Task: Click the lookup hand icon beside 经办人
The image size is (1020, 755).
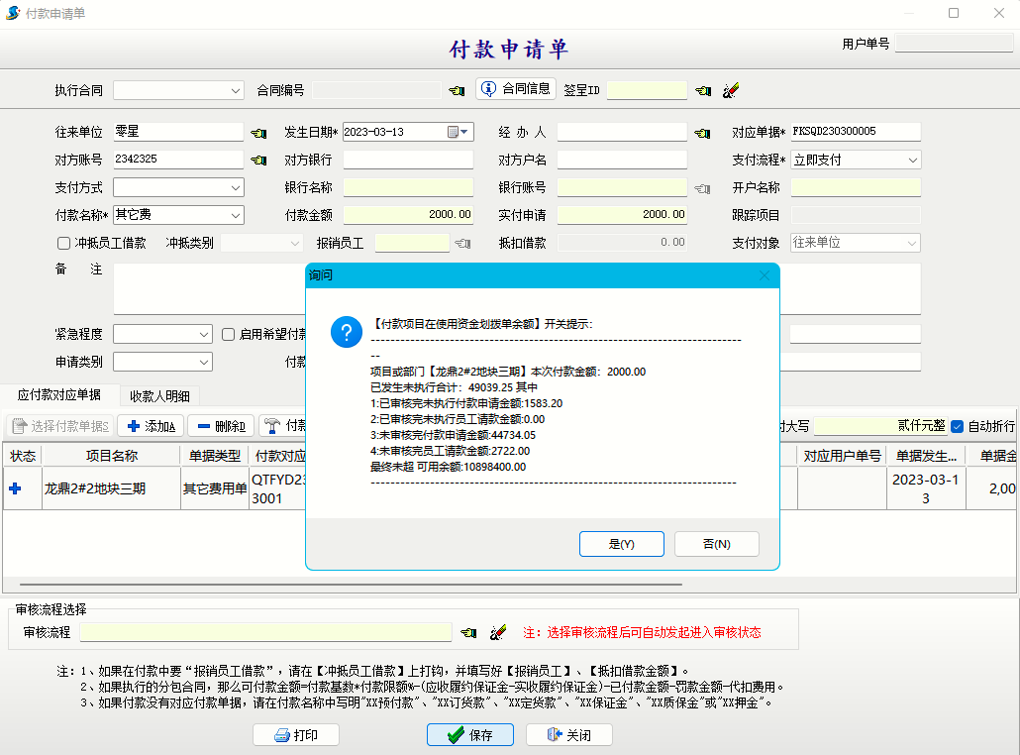Action: (x=702, y=133)
